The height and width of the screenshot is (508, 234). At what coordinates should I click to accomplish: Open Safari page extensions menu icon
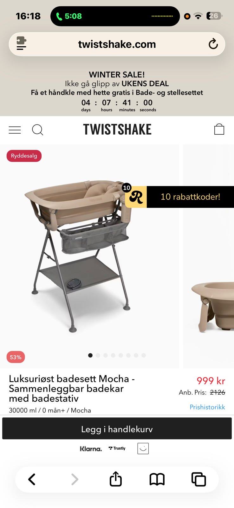(x=22, y=44)
